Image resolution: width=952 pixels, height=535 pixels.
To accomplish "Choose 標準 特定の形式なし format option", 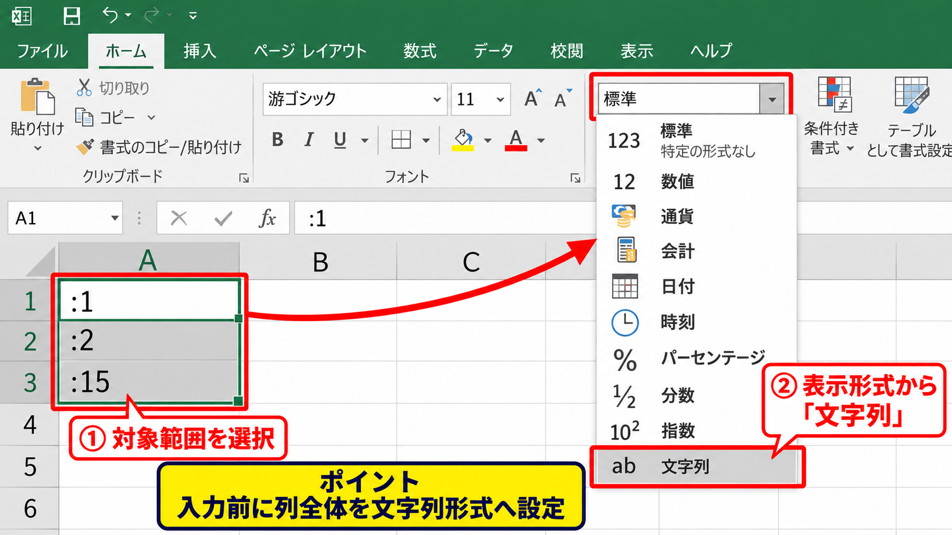I will pyautogui.click(x=696, y=141).
